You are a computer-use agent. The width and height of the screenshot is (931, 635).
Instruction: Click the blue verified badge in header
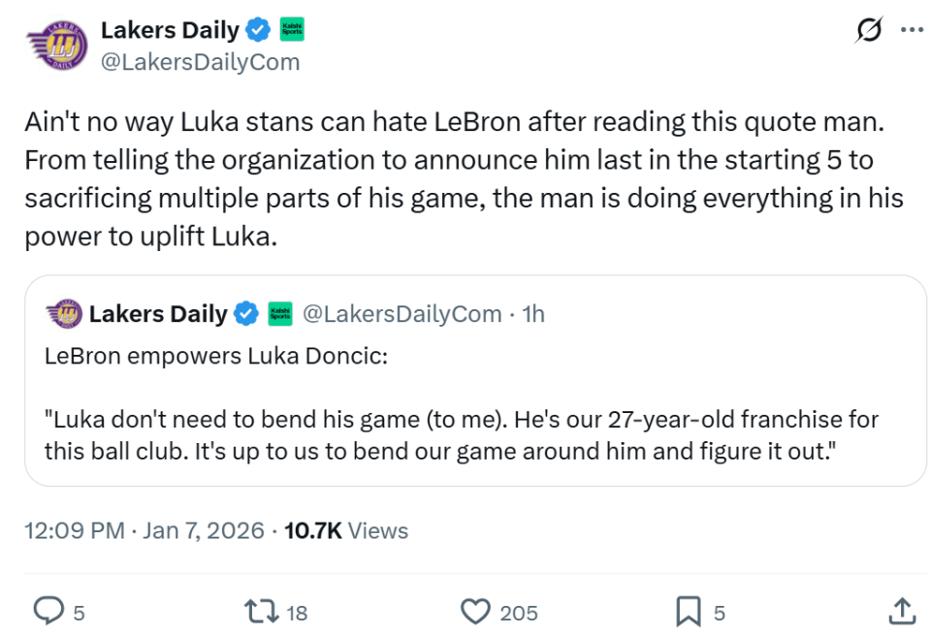click(x=257, y=31)
